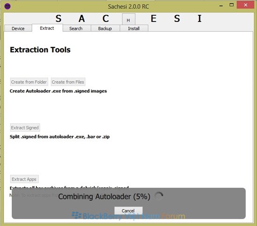Click the Extraction Tools heading
Screen dimensions: 257x226
[x=40, y=50]
